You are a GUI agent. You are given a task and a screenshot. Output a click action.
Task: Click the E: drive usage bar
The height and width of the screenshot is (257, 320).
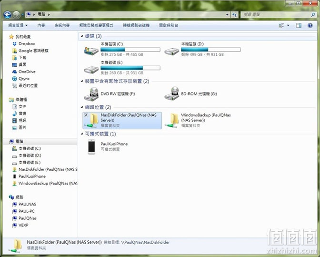click(130, 68)
